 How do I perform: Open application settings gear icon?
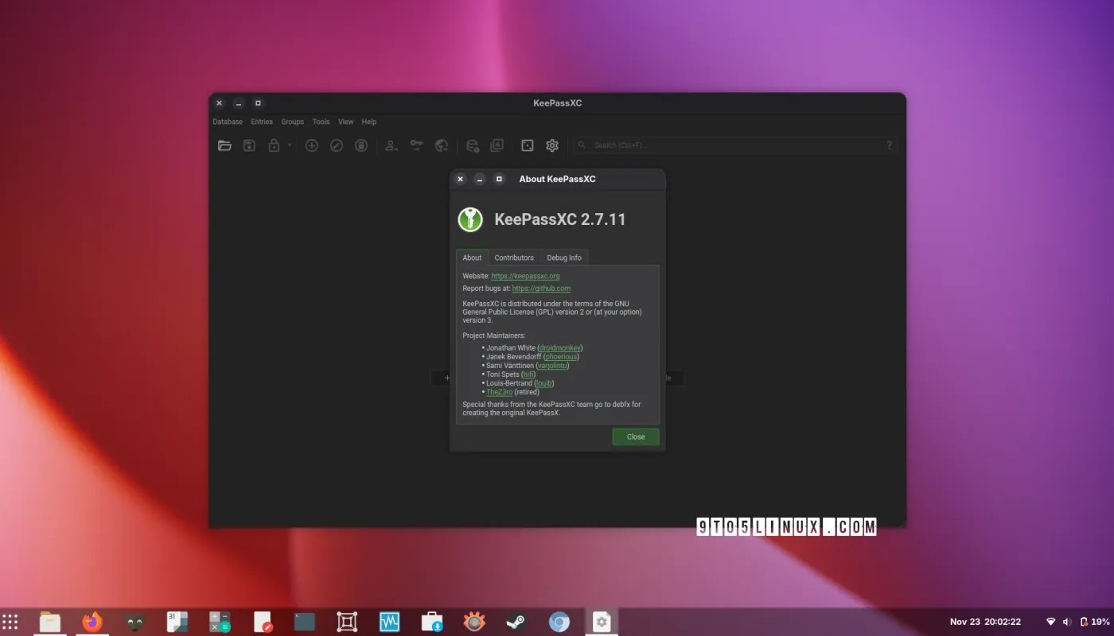pos(551,145)
